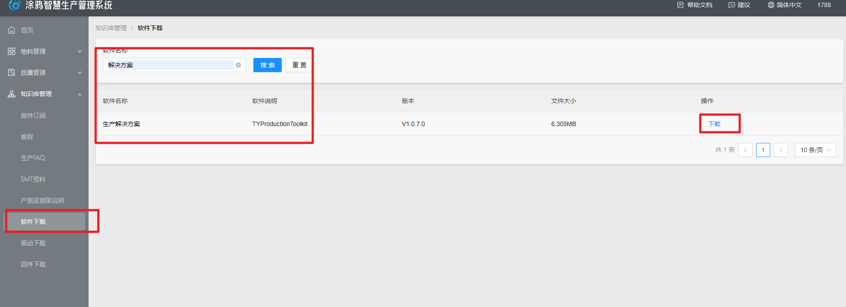Click the 物料管理 grid icon

click(x=12, y=51)
